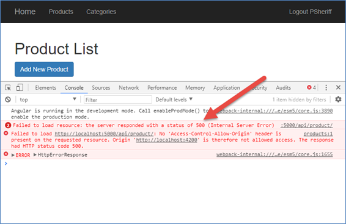Open the Categories navigation menu item
Viewport: 346px width, 224px height.
[101, 12]
